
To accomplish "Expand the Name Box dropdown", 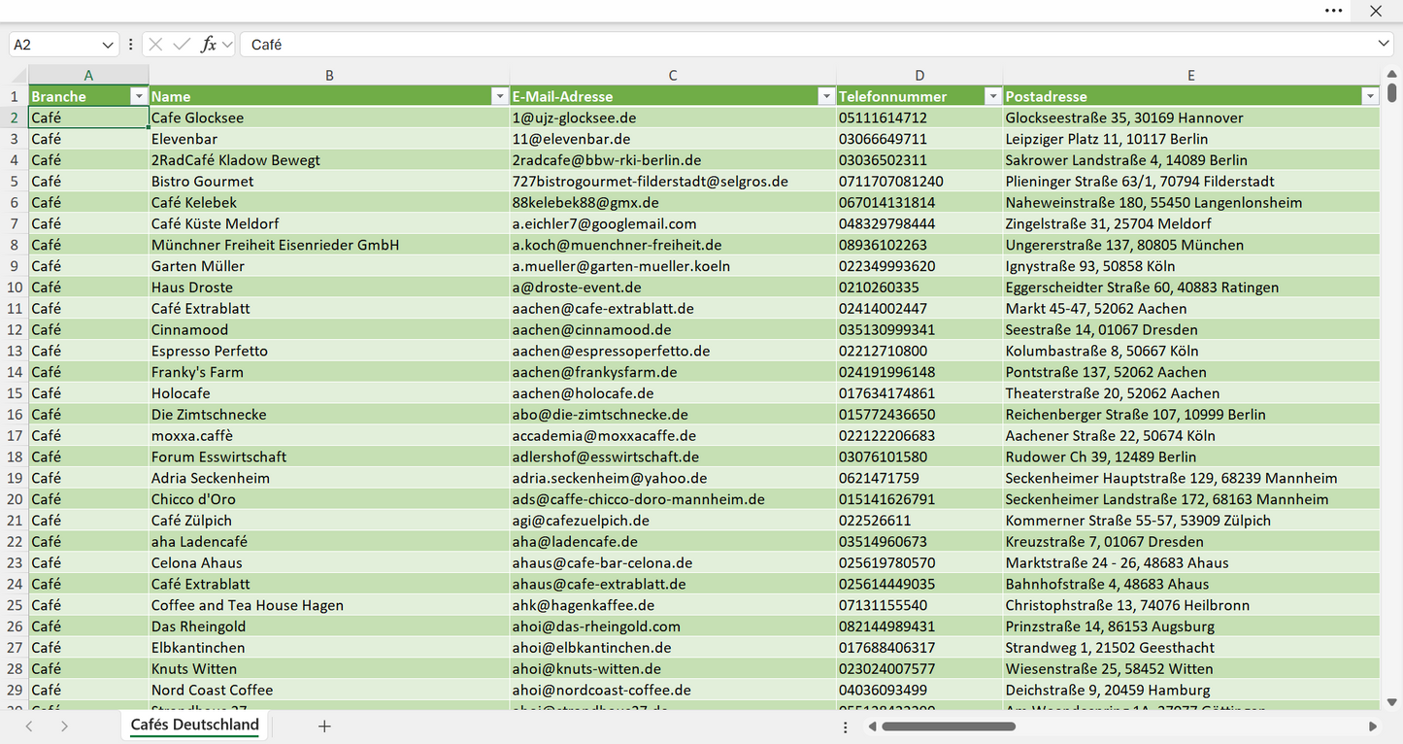I will pyautogui.click(x=107, y=45).
